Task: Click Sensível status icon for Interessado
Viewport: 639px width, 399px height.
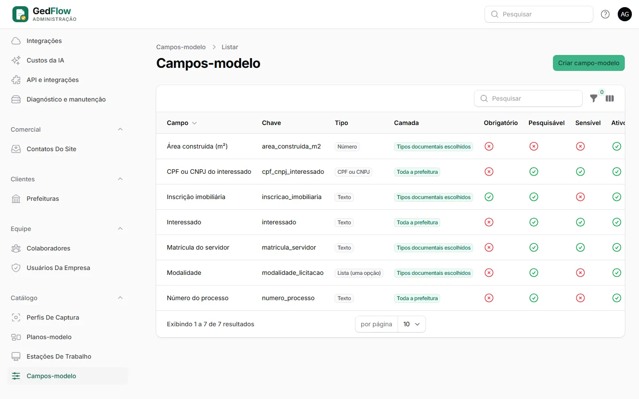Action: coord(580,222)
